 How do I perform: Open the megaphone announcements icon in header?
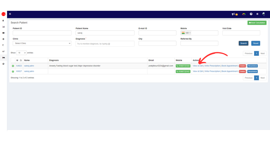click(x=234, y=14)
